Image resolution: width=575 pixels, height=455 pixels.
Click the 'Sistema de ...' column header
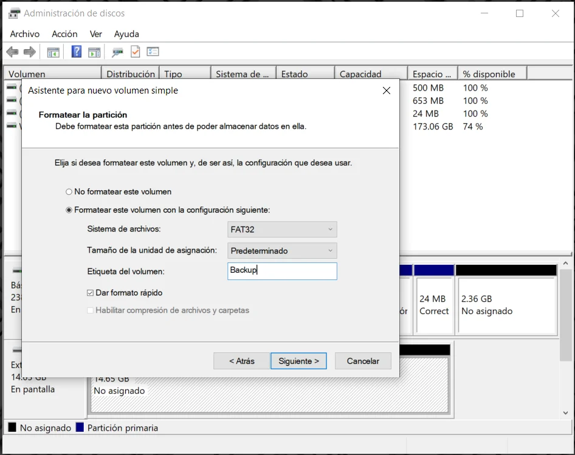pyautogui.click(x=244, y=74)
